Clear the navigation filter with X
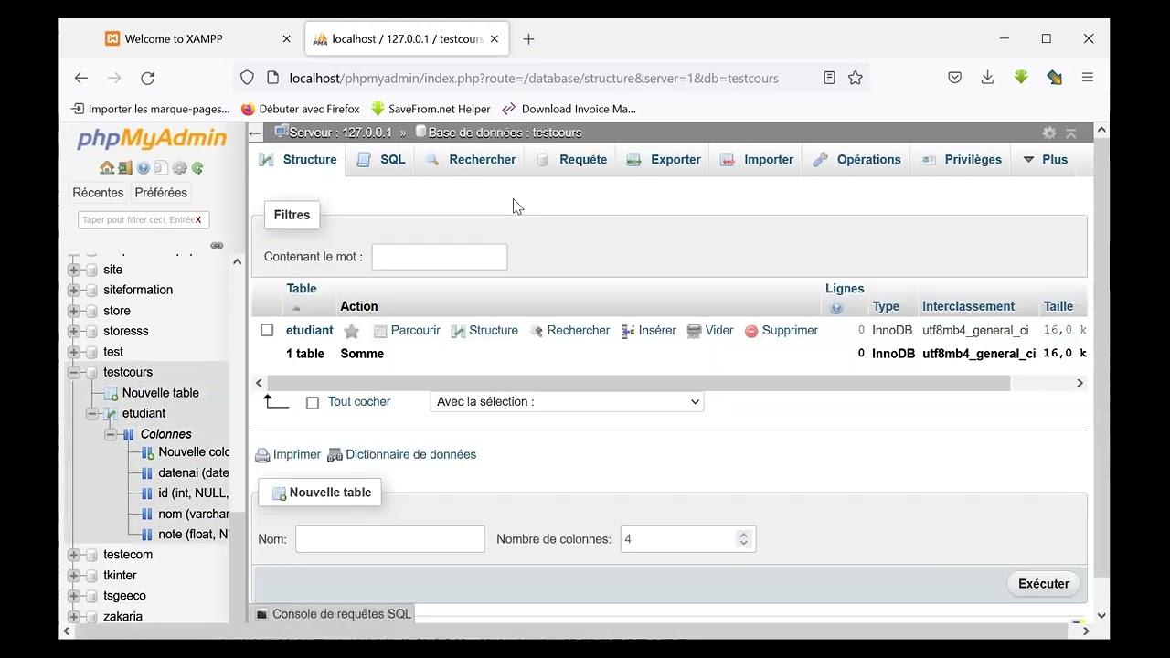 coord(198,219)
